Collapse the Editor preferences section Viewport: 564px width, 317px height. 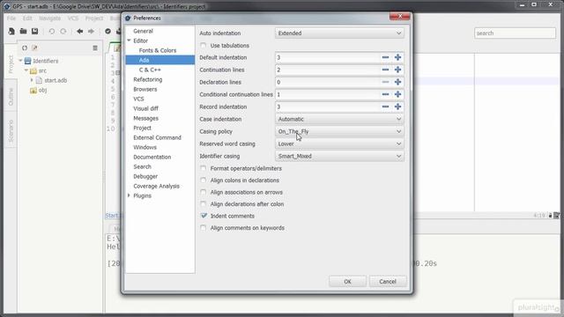pos(130,41)
